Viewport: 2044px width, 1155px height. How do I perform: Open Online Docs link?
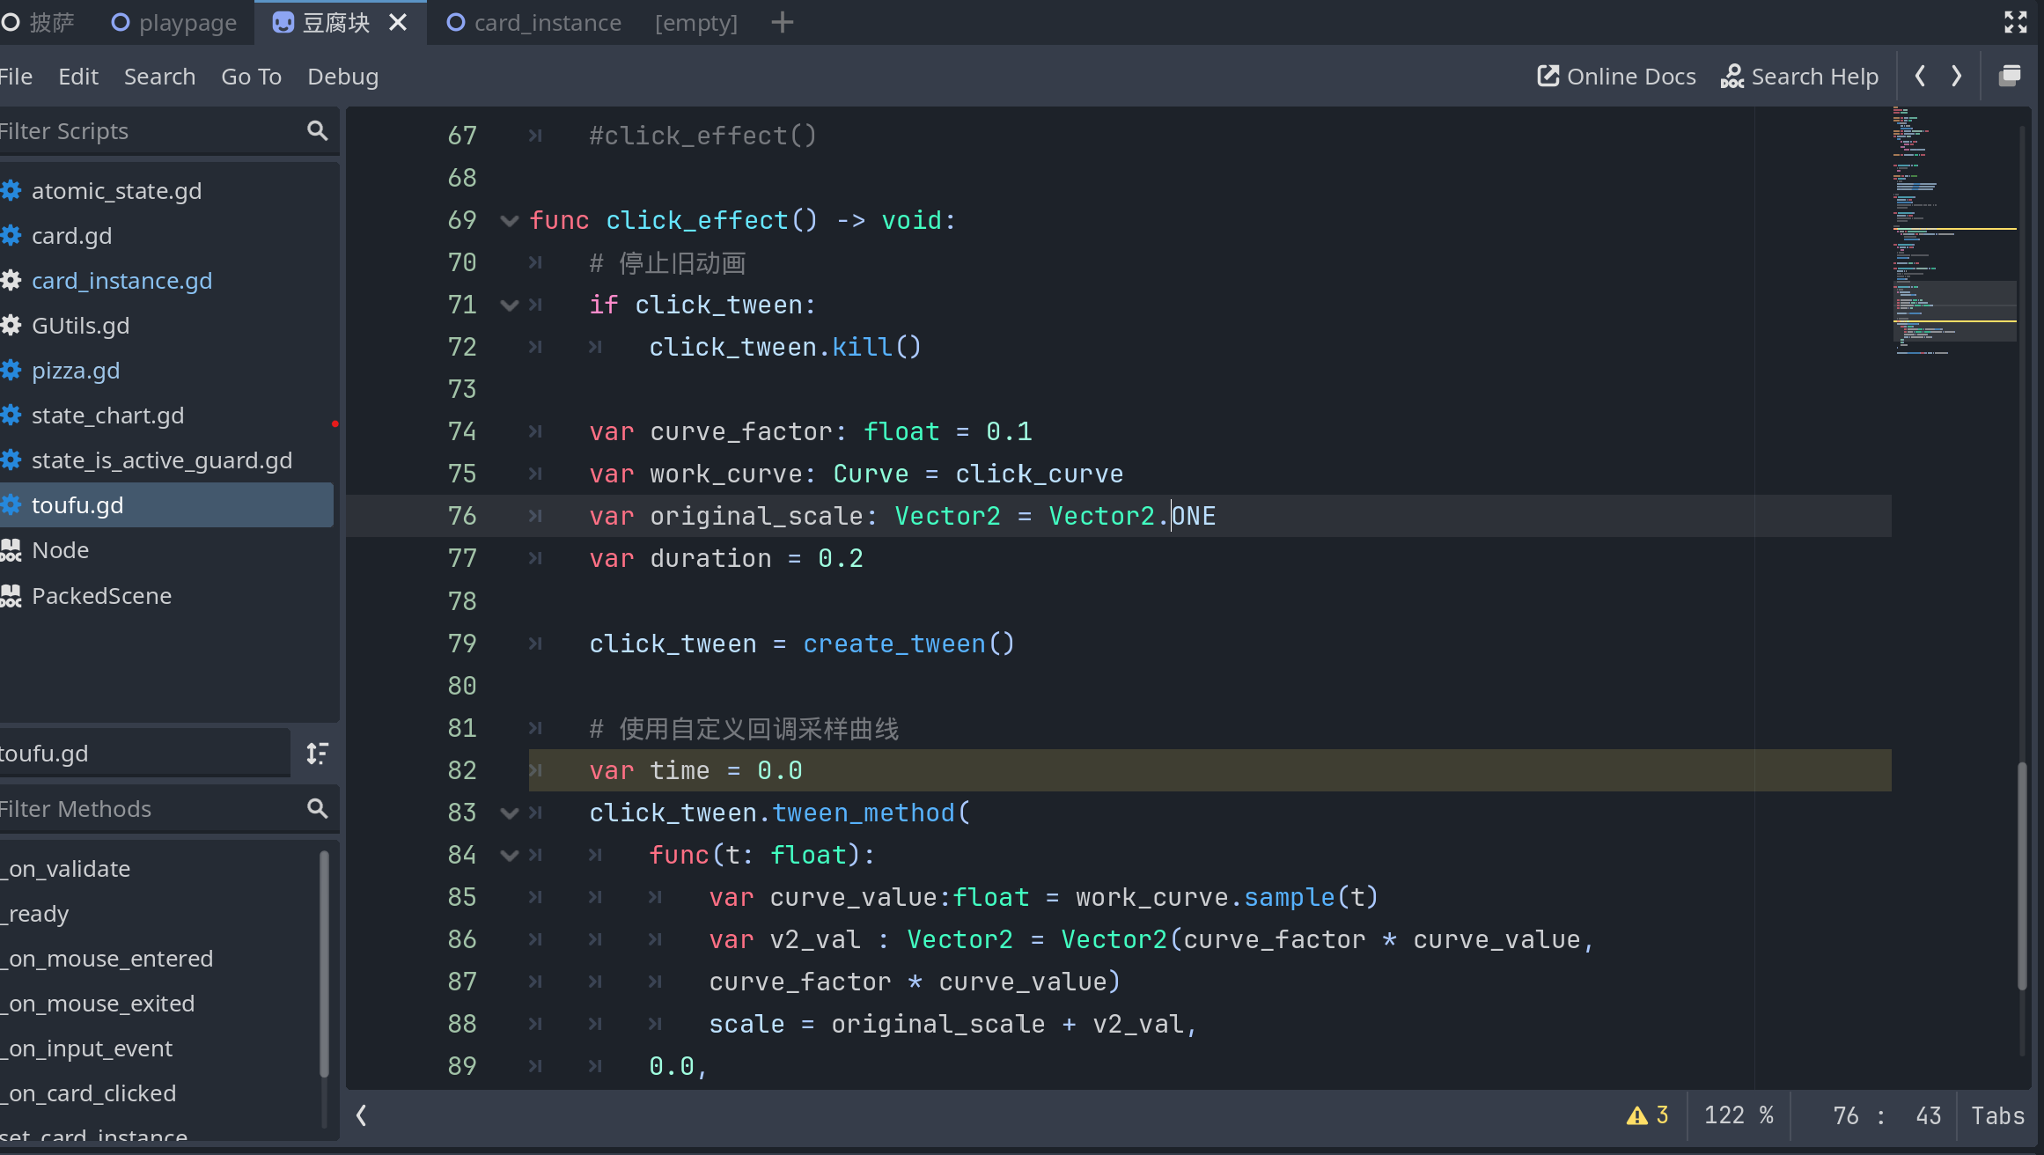coord(1616,77)
